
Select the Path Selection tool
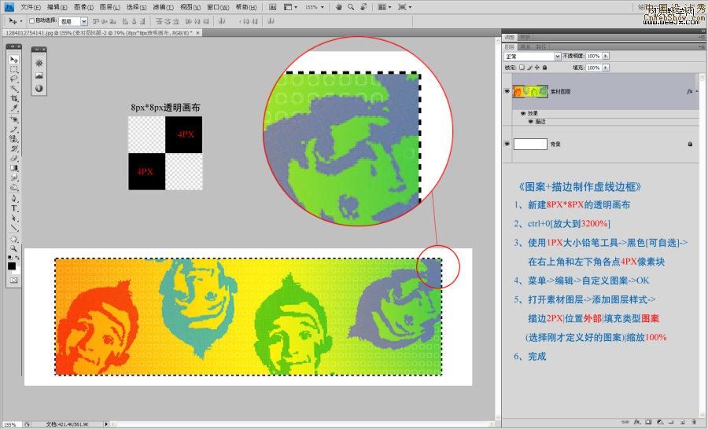14,218
